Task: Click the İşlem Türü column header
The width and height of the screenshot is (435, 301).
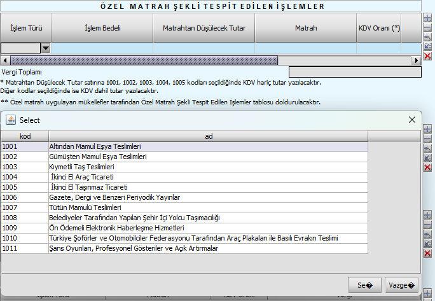Action: 26,28
